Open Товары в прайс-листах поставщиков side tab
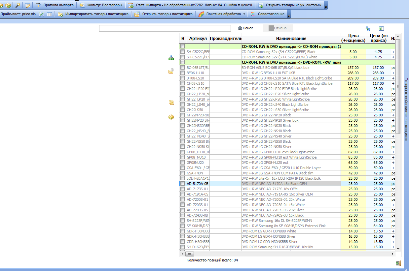The image size is (409, 271). click(406, 109)
